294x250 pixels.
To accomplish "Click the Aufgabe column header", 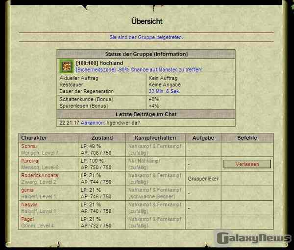I will (x=203, y=138).
